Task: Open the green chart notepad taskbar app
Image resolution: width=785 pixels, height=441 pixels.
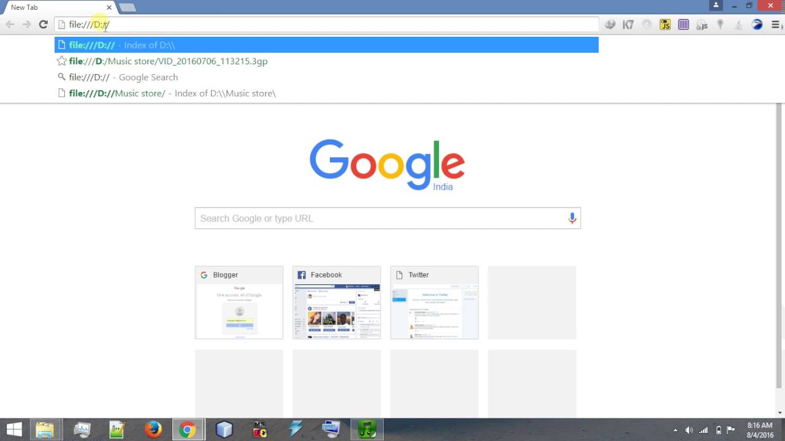Action: pyautogui.click(x=117, y=429)
